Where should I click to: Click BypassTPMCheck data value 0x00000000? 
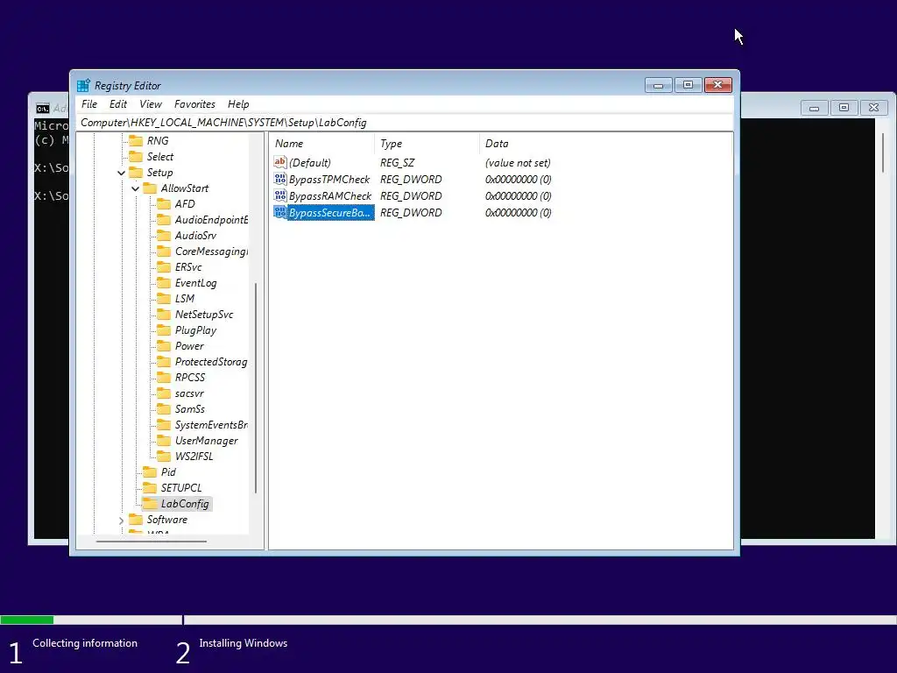point(519,179)
